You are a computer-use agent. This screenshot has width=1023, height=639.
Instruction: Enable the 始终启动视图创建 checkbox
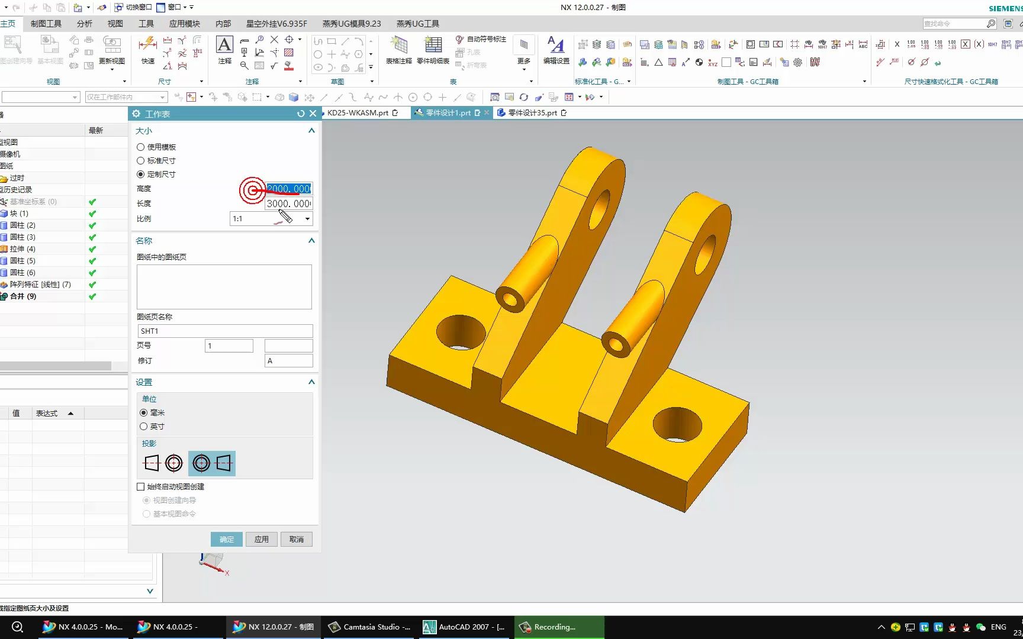pos(141,486)
